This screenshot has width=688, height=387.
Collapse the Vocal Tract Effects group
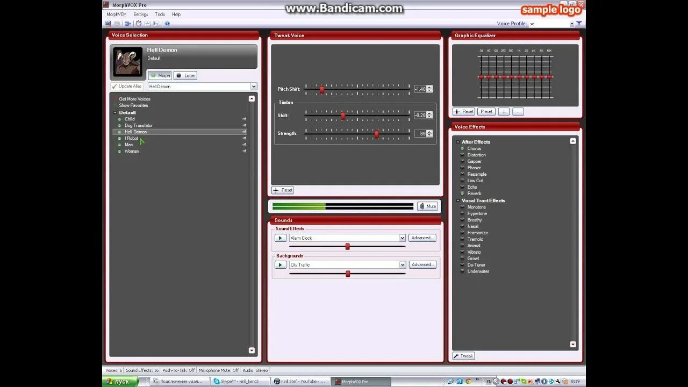point(458,200)
